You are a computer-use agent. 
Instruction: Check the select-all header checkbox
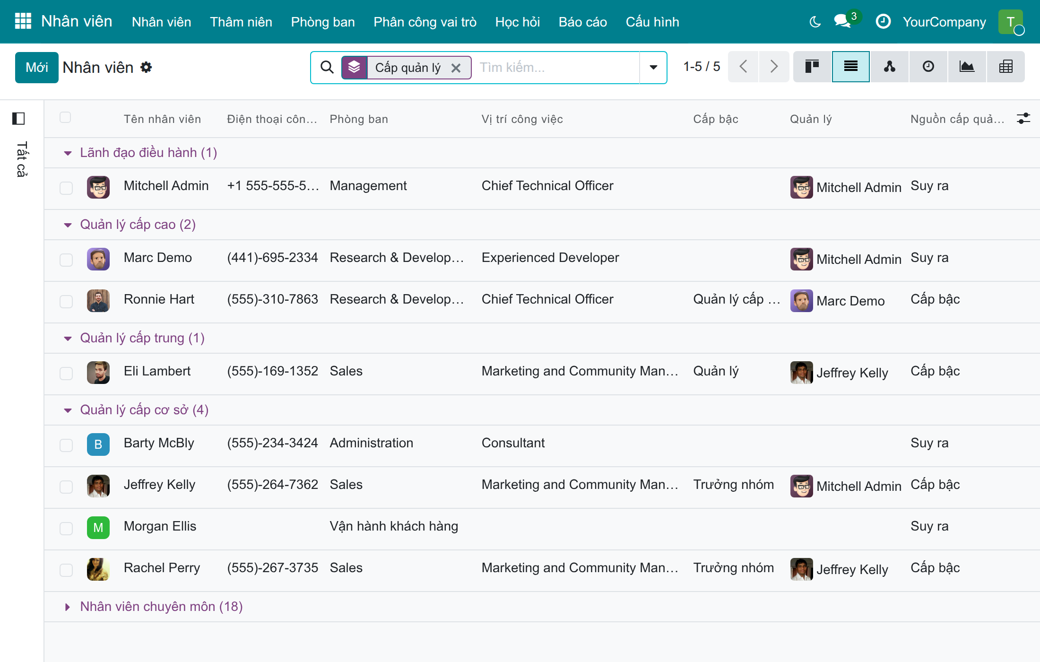pyautogui.click(x=65, y=117)
